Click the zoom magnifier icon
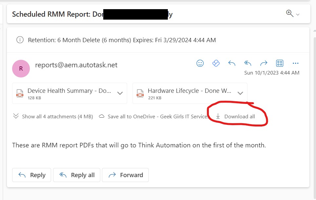The height and width of the screenshot is (200, 316). pos(289,14)
